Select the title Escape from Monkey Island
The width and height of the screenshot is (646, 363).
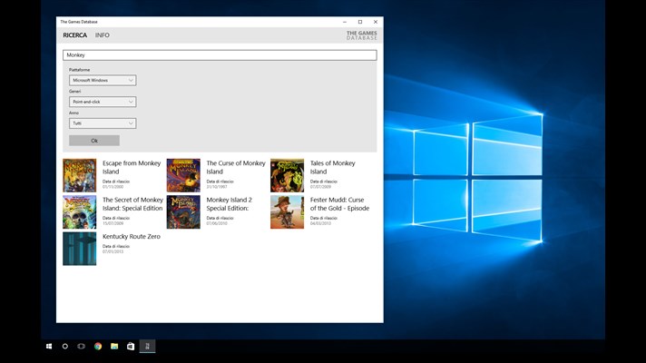click(132, 167)
